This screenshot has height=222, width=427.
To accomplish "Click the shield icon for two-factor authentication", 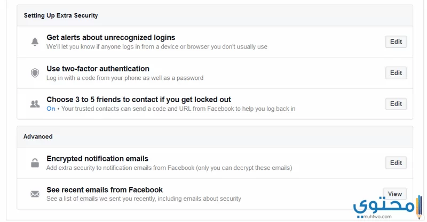I will pos(35,73).
